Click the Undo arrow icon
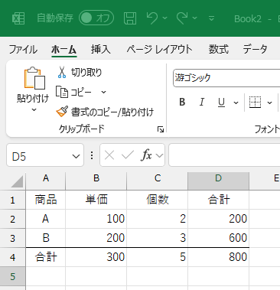Viewport: 280px width, 290px height. [152, 18]
